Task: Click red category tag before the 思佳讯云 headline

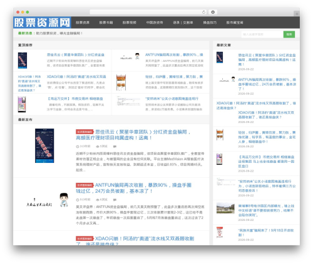Action: [85, 132]
